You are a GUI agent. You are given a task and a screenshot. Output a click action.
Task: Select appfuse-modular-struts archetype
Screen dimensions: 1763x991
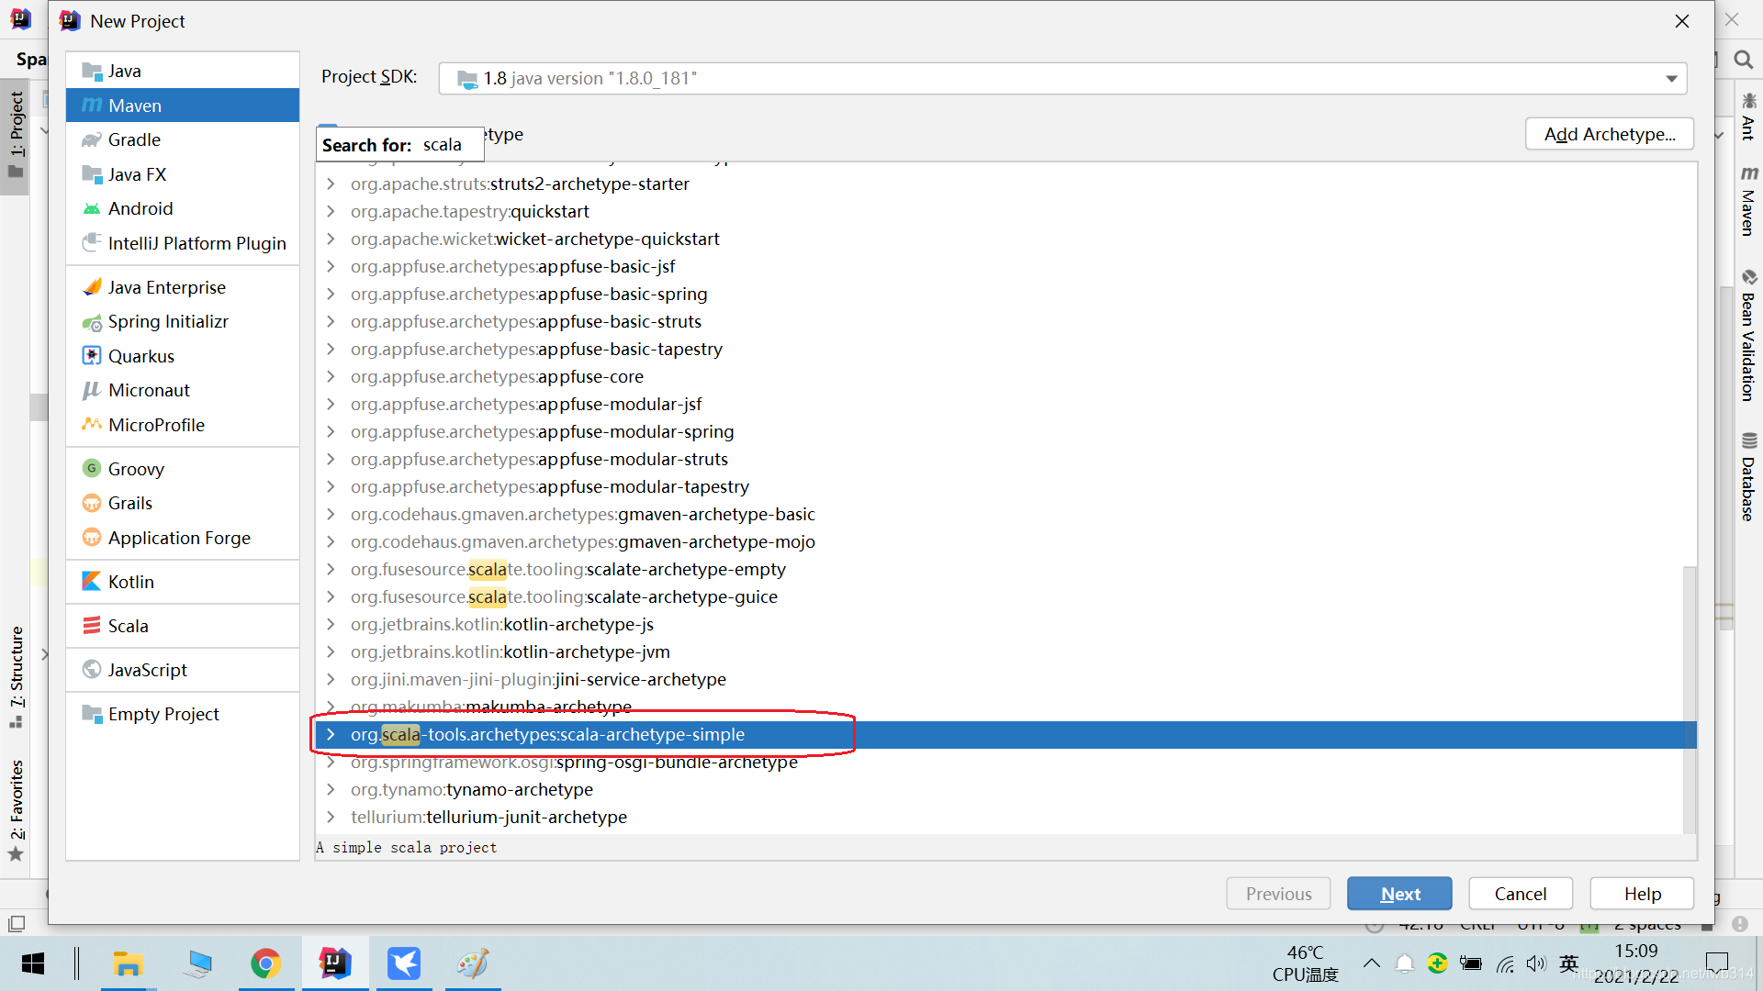click(539, 459)
